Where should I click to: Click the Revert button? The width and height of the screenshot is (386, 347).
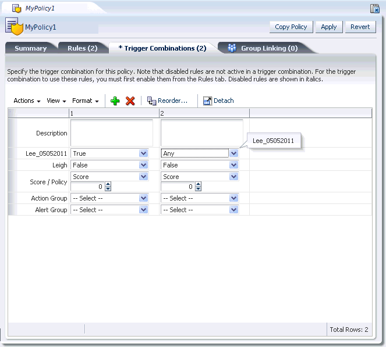pos(360,27)
